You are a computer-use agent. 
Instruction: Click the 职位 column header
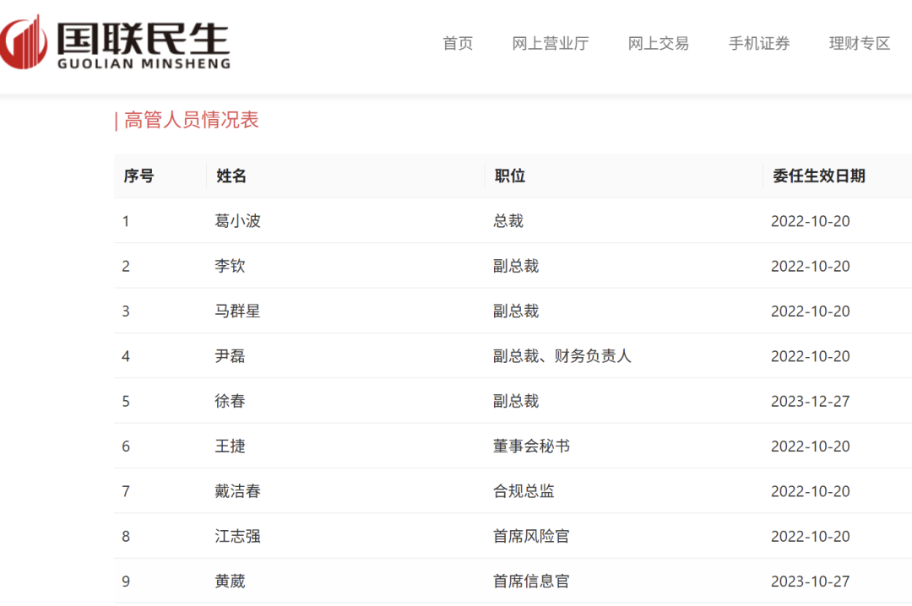pyautogui.click(x=509, y=176)
